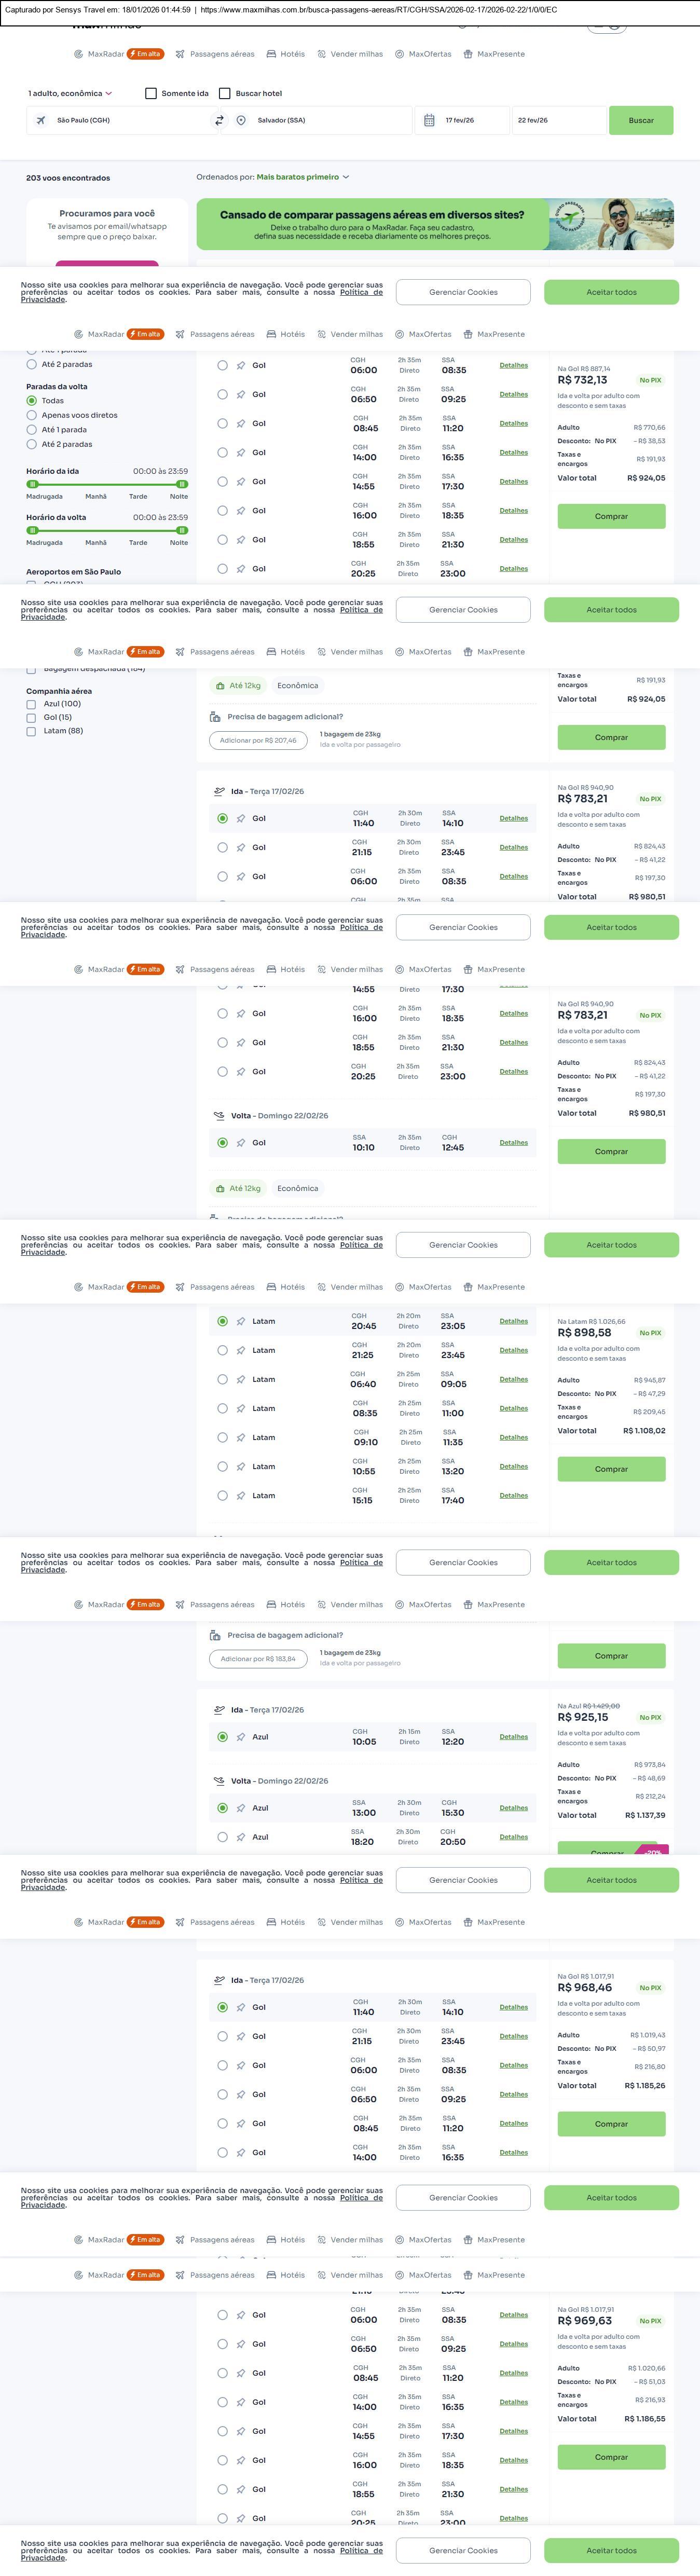Click pin icon of Latam 06:40 flight
The width and height of the screenshot is (700, 2576).
click(241, 1379)
